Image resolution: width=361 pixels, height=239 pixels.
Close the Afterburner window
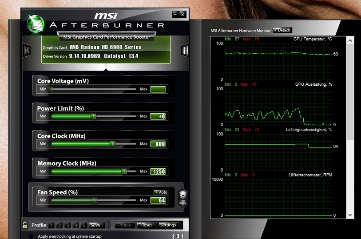[x=182, y=15]
